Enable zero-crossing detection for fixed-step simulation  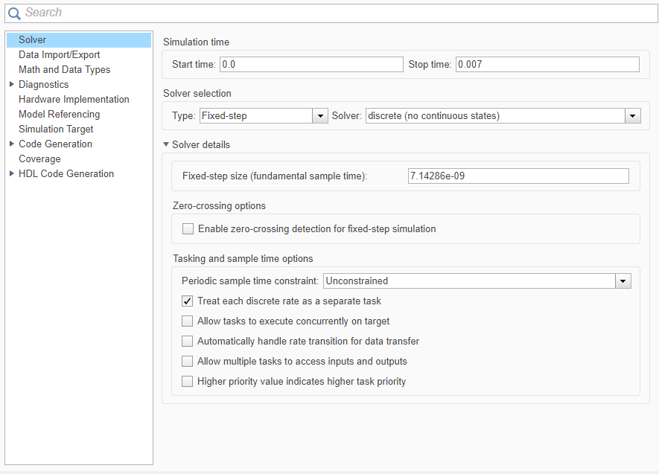(188, 228)
